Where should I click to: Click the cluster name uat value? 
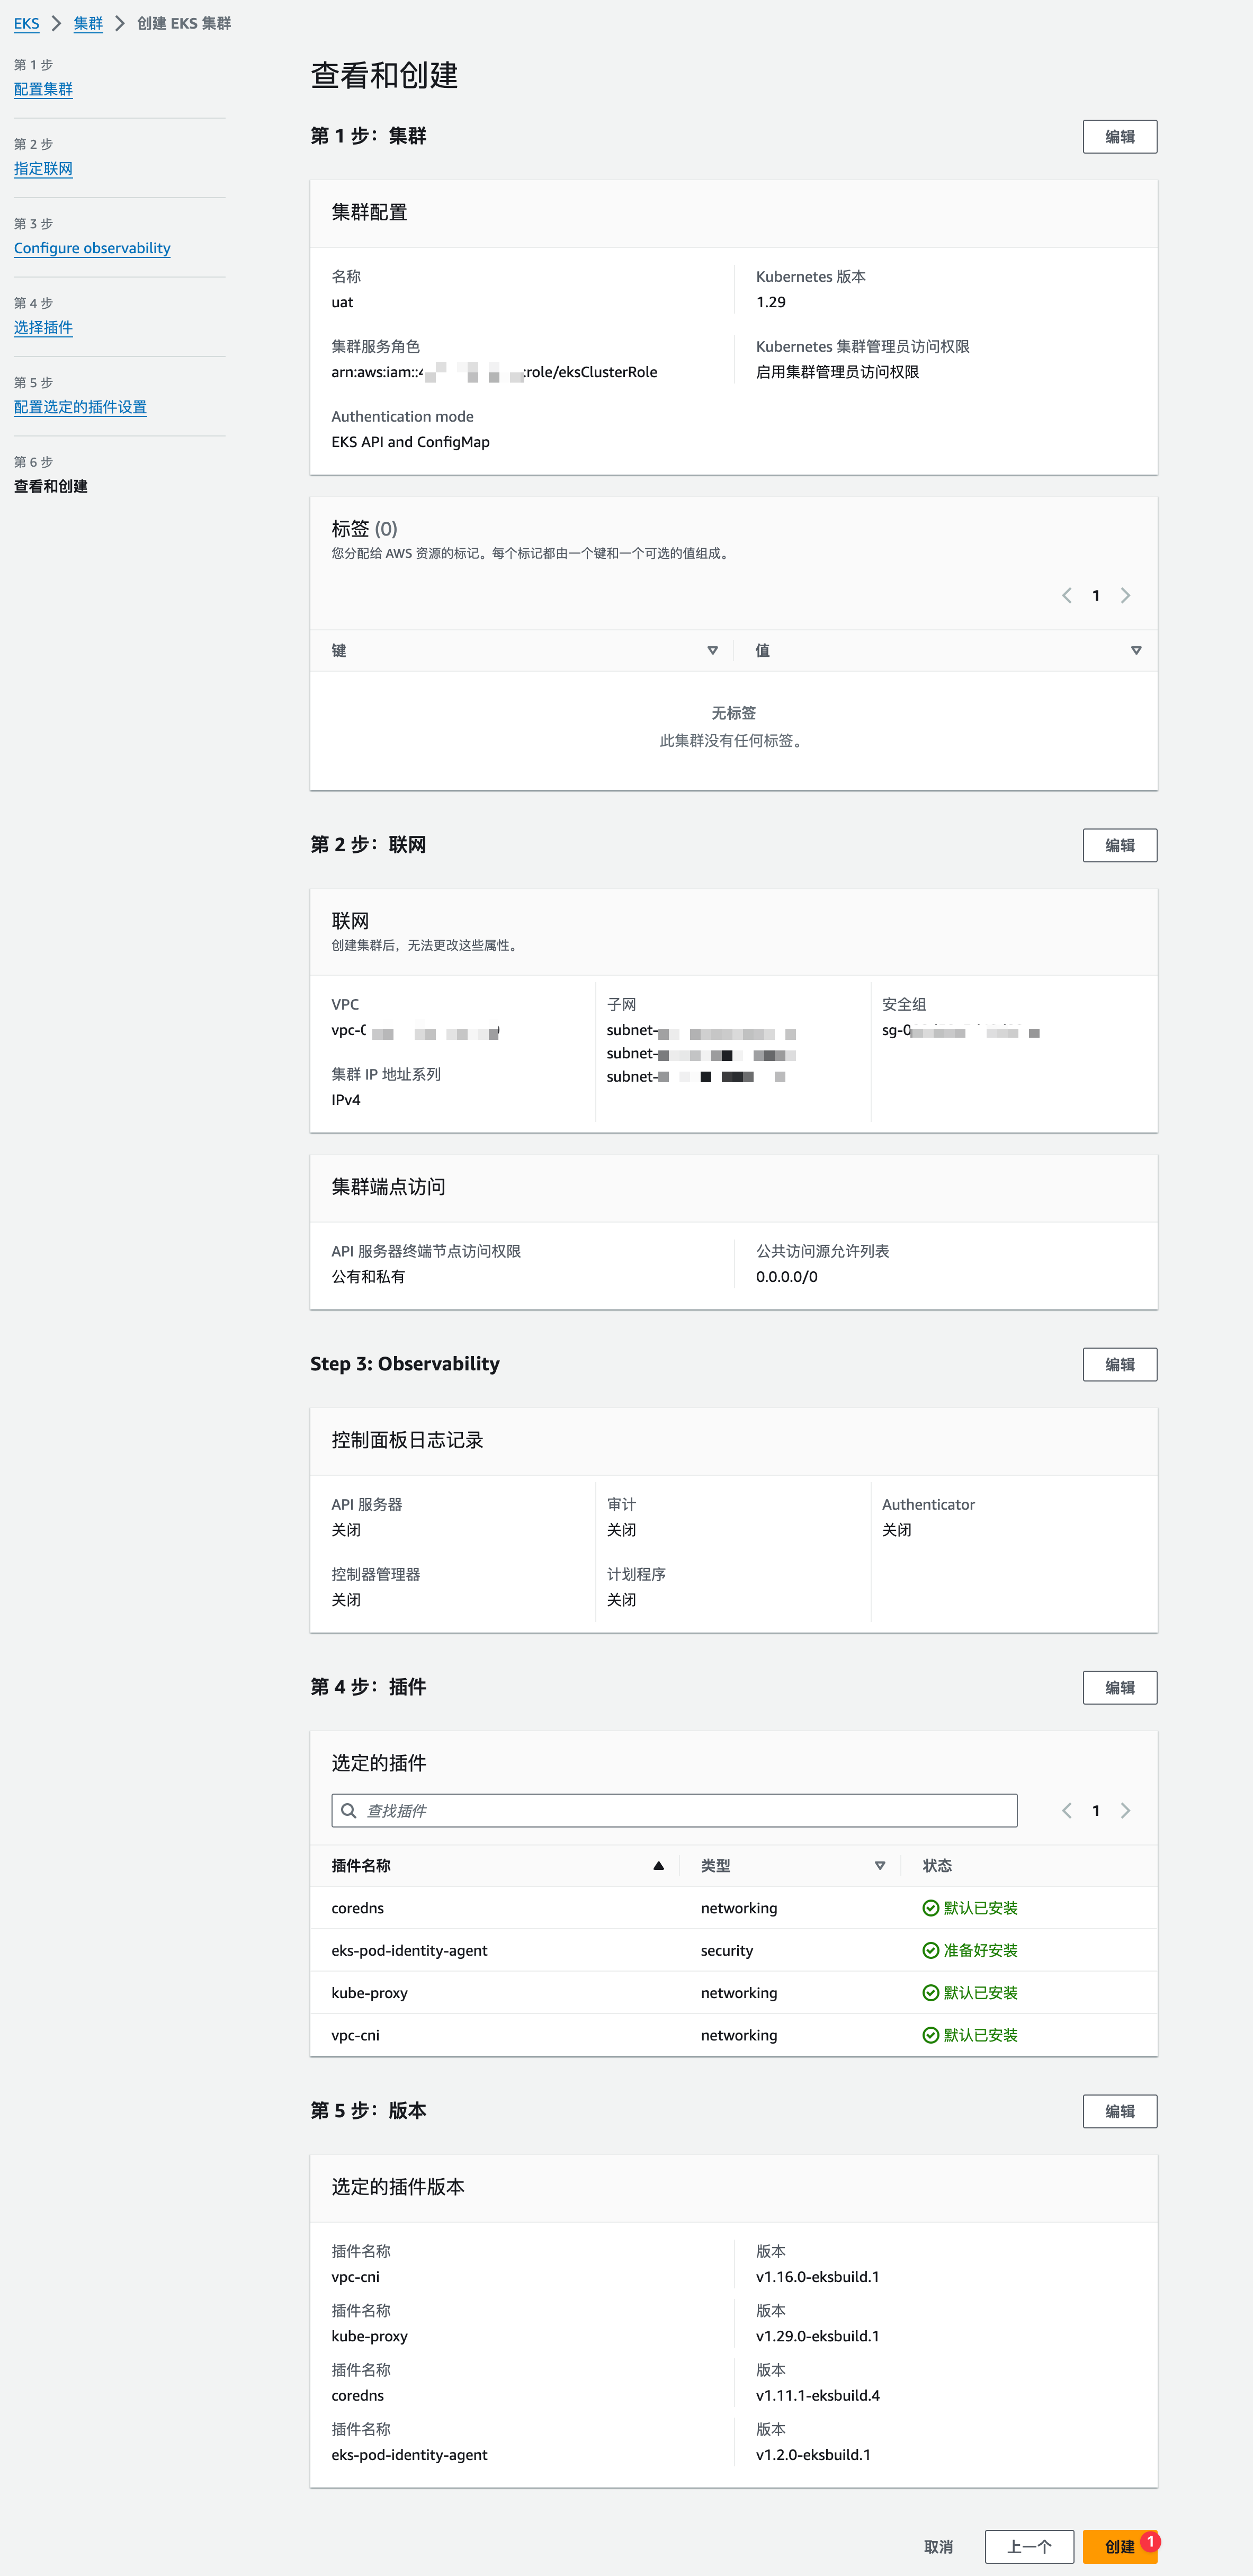342,302
